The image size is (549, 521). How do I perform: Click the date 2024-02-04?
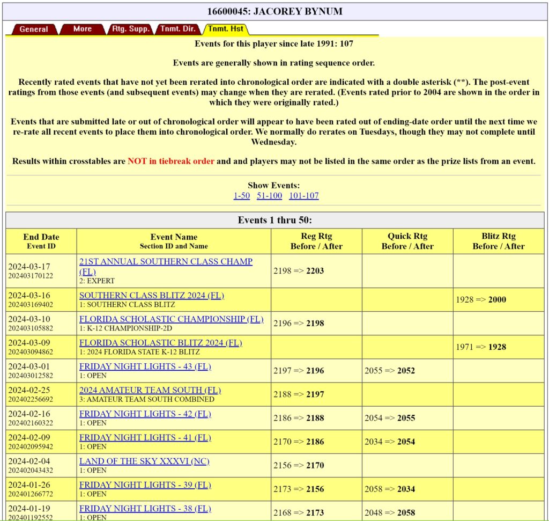[x=29, y=461]
